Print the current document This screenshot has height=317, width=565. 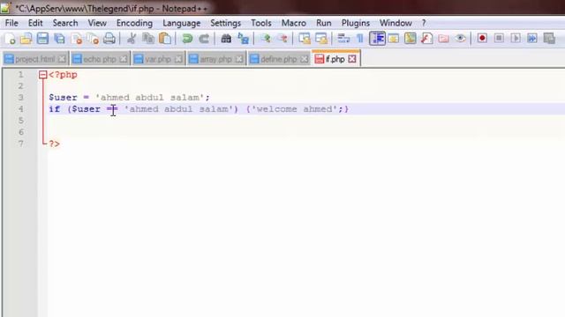point(109,39)
